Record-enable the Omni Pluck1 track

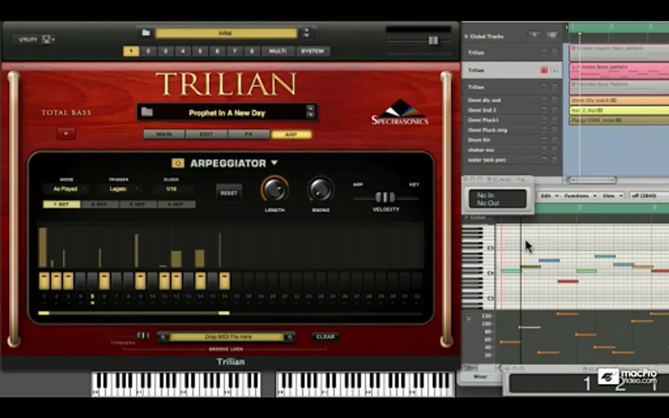[544, 120]
